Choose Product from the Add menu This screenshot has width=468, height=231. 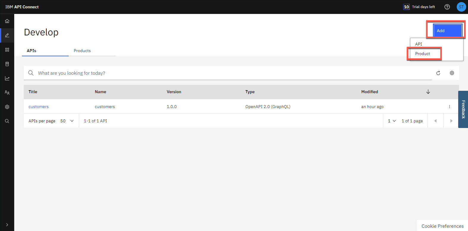point(423,54)
